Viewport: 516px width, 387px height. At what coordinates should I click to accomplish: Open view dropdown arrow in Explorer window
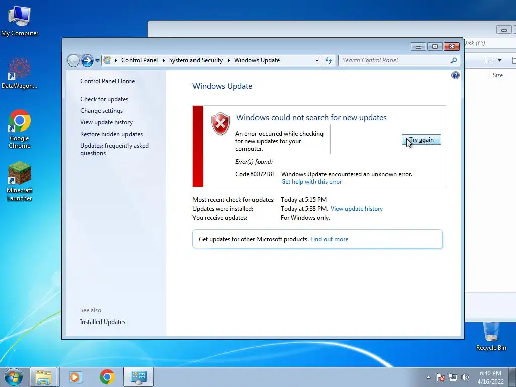click(x=499, y=60)
